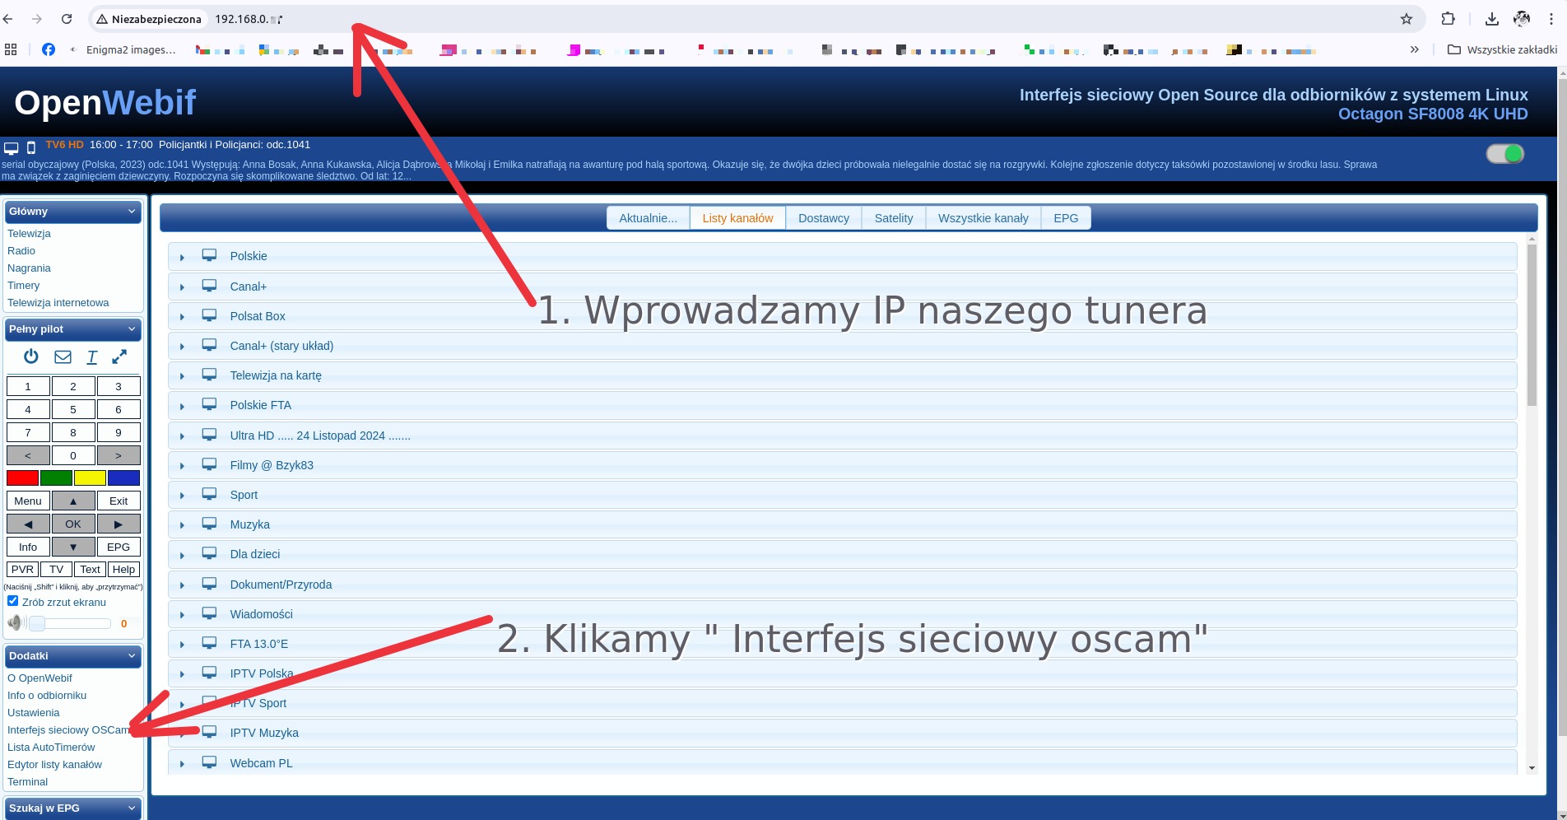Click the remote's up arrow button
The height and width of the screenshot is (820, 1567).
click(x=73, y=501)
